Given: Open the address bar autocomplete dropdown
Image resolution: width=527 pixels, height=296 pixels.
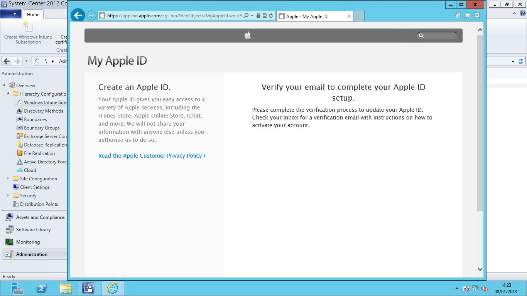Looking at the screenshot, I should (252, 16).
